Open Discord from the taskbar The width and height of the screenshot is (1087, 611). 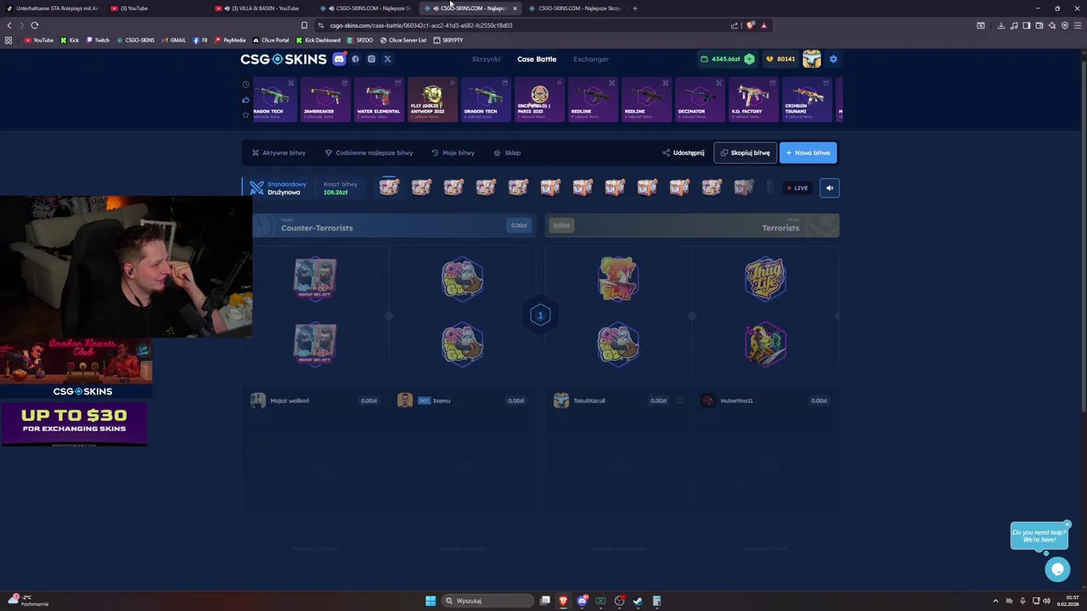(582, 601)
